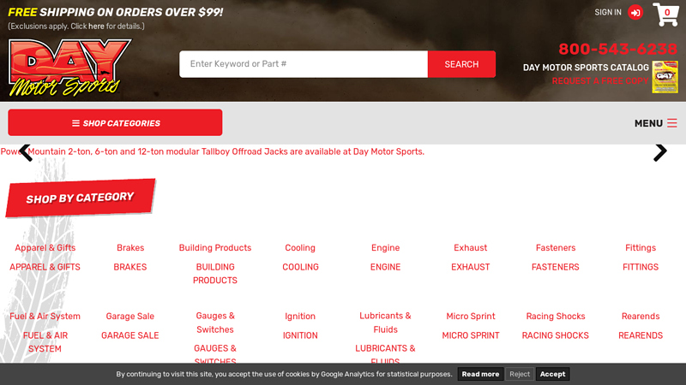686x385 pixels.
Task: Open the Garage Sale category image
Action: [130, 316]
